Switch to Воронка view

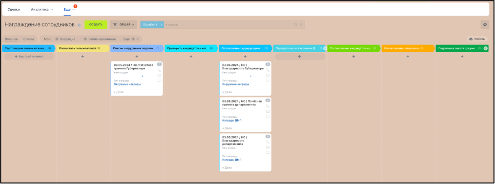[x=11, y=39]
